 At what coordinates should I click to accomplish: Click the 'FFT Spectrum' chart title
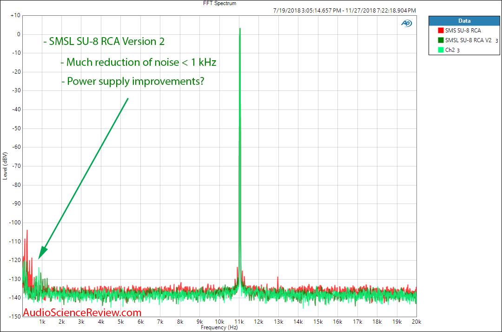(x=219, y=3)
